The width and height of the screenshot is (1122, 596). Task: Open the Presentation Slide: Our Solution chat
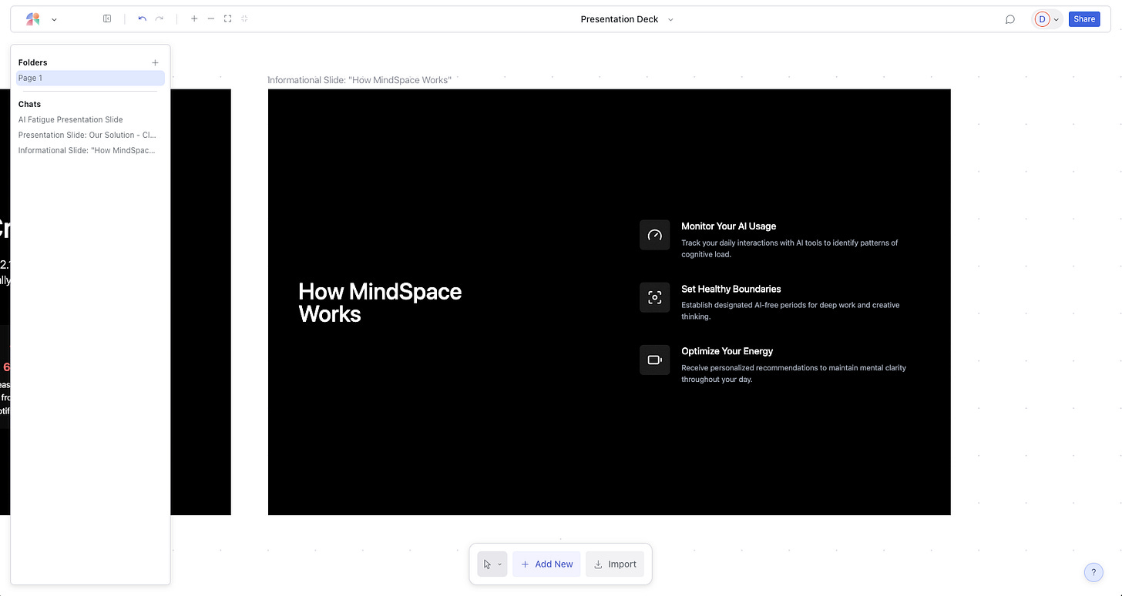click(x=88, y=135)
